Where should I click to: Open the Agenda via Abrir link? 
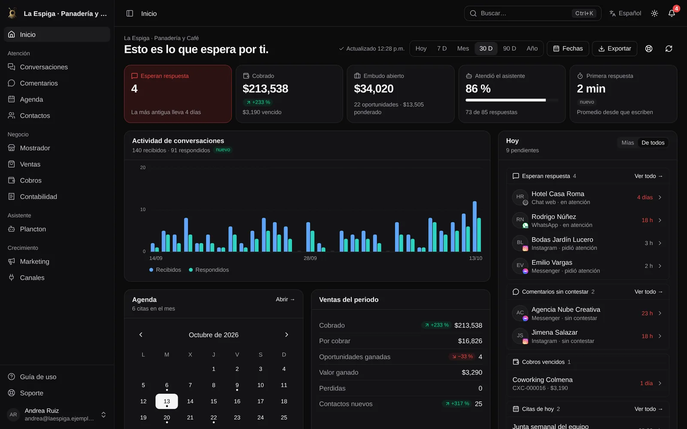(285, 299)
